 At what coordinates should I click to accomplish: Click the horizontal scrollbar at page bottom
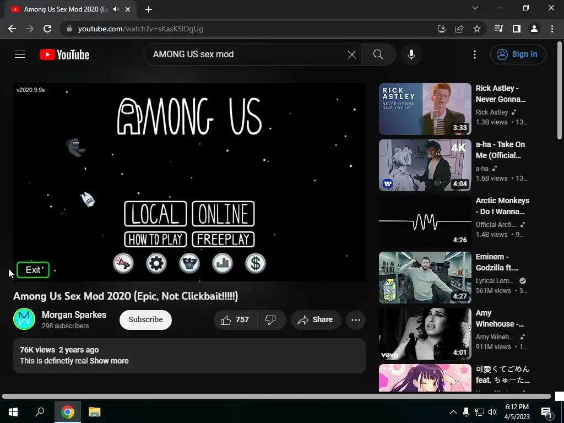276,397
